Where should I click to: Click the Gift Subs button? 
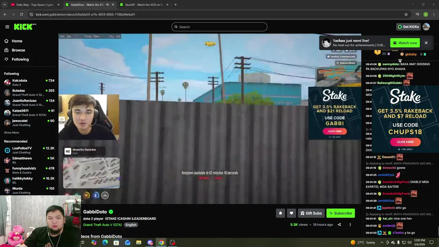(311, 213)
